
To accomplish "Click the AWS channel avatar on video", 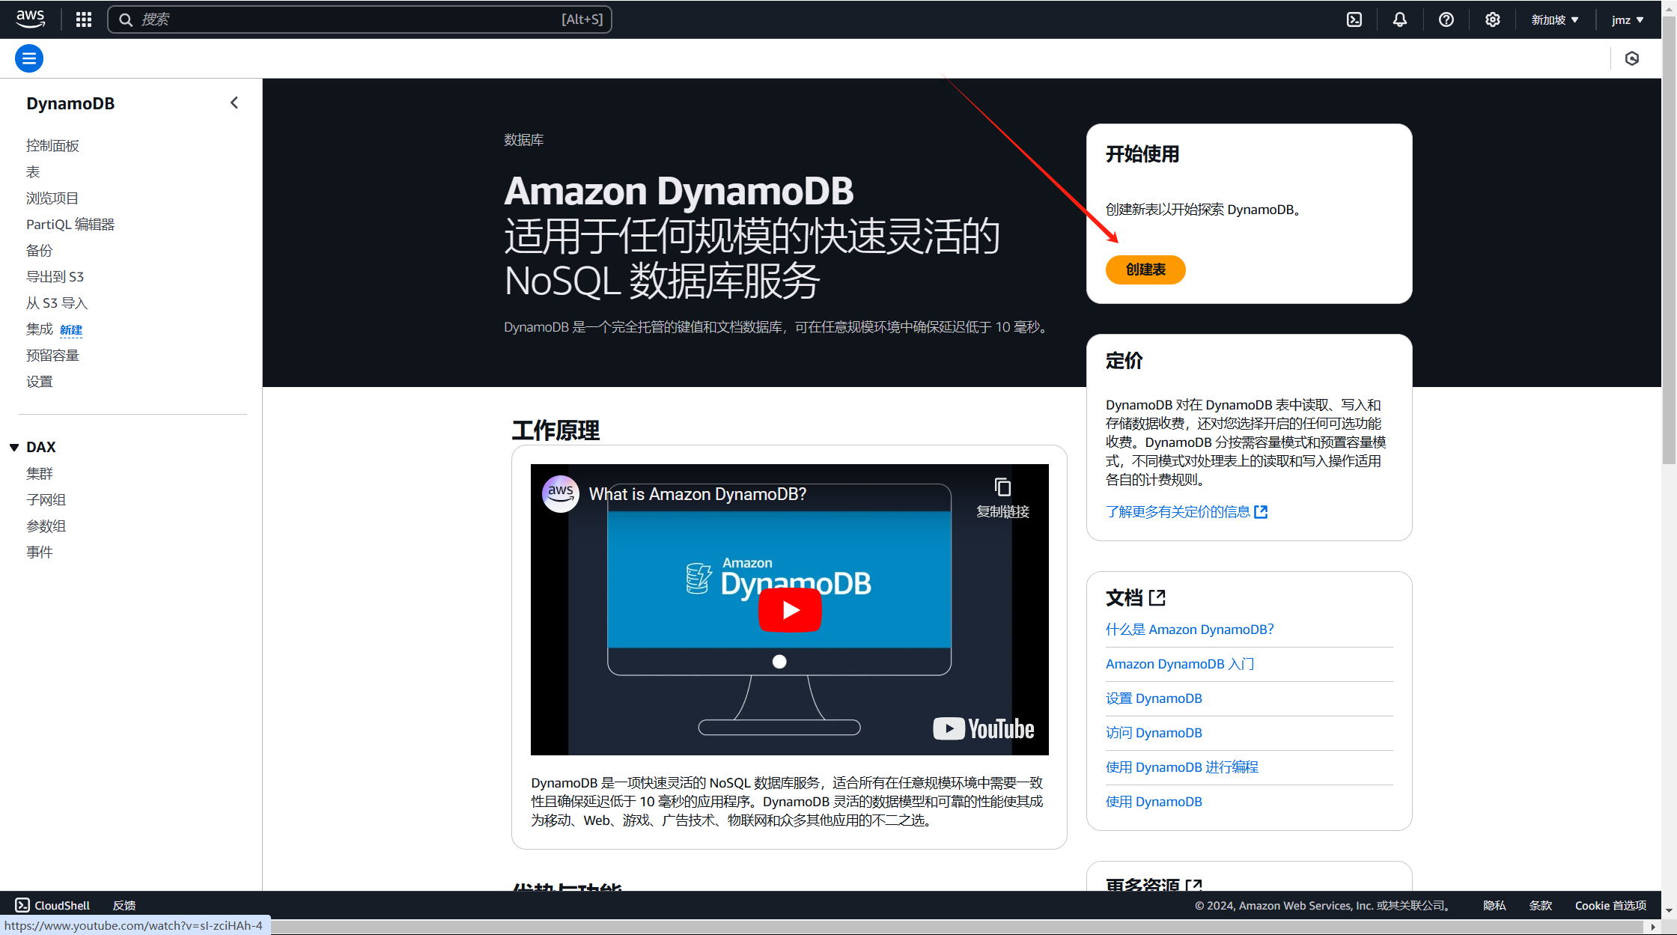I will click(561, 494).
